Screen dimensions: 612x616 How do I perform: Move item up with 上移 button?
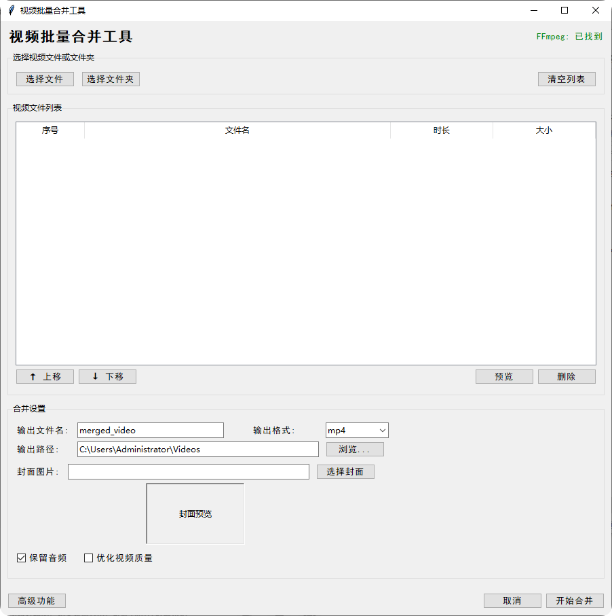(45, 376)
